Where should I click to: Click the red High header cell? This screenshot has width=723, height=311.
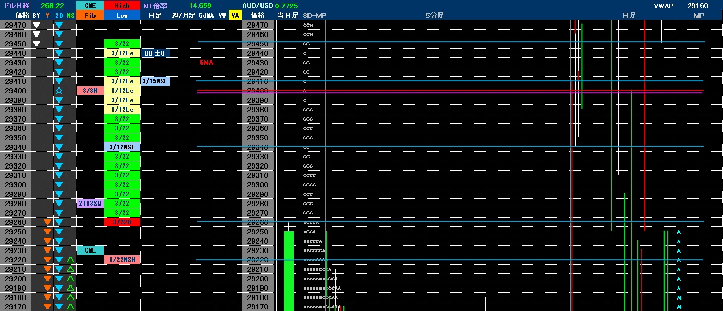[122, 6]
